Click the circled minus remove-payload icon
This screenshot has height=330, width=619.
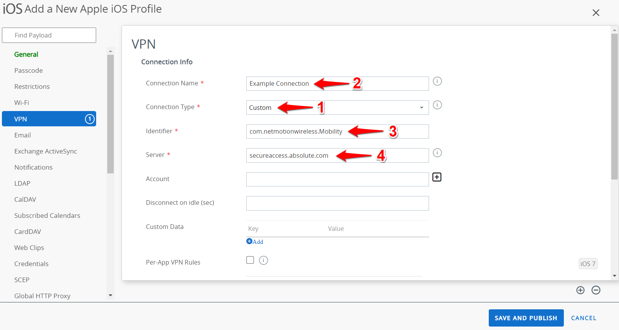pyautogui.click(x=596, y=290)
